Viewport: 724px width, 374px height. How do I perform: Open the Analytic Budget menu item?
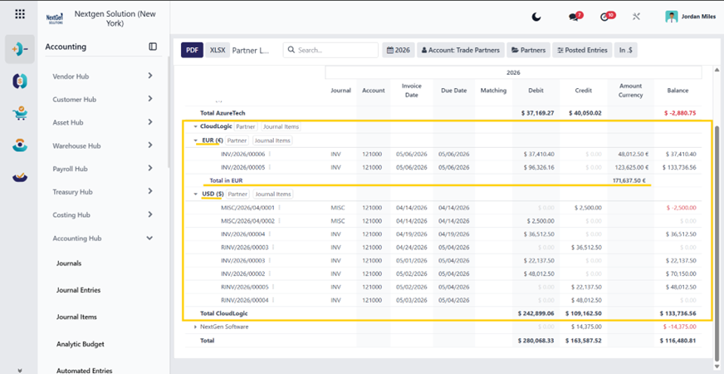point(81,344)
